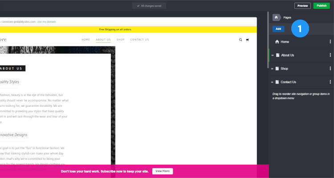Image resolution: width=334 pixels, height=178 pixels.
Task: Select the About Us page in Pages list
Action: tap(301, 55)
